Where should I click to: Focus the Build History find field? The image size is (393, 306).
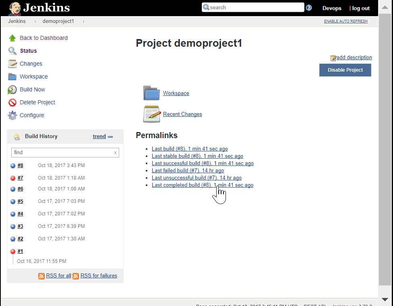pyautogui.click(x=65, y=153)
